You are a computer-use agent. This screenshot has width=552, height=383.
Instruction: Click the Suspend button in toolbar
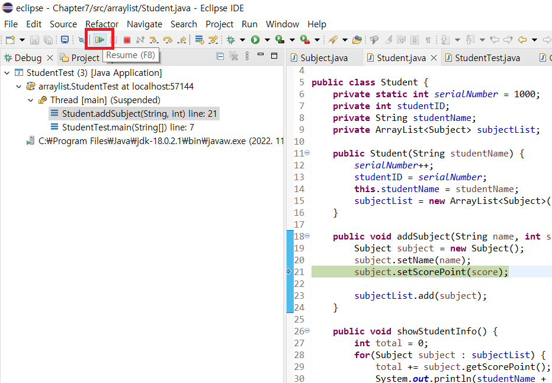114,40
